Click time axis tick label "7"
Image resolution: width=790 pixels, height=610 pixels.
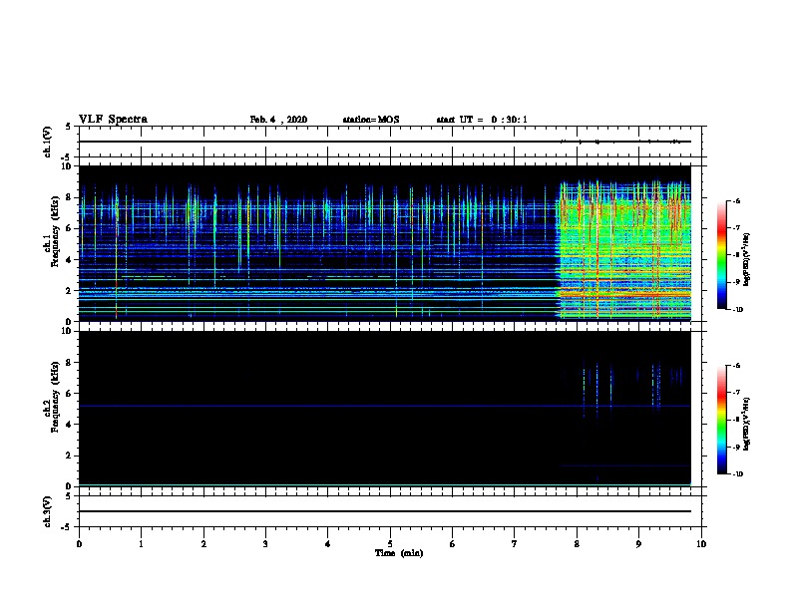pyautogui.click(x=515, y=543)
